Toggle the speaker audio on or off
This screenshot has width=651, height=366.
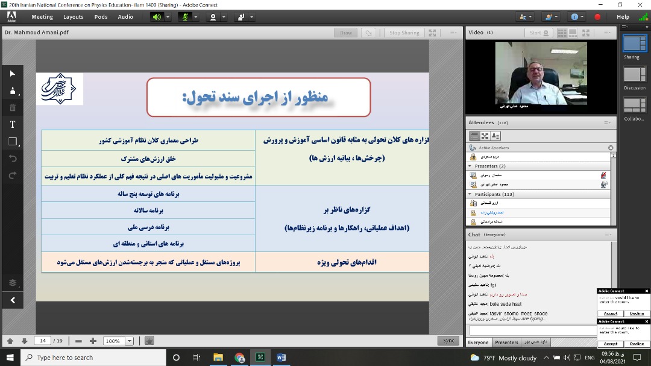tap(157, 17)
